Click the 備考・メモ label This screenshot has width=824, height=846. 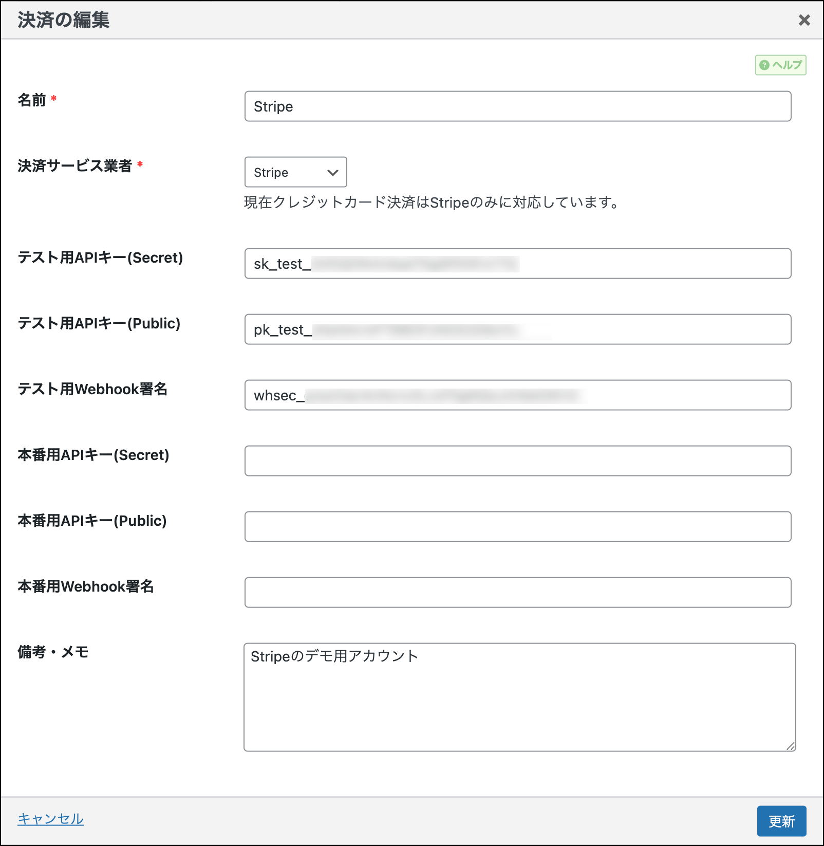pos(53,652)
